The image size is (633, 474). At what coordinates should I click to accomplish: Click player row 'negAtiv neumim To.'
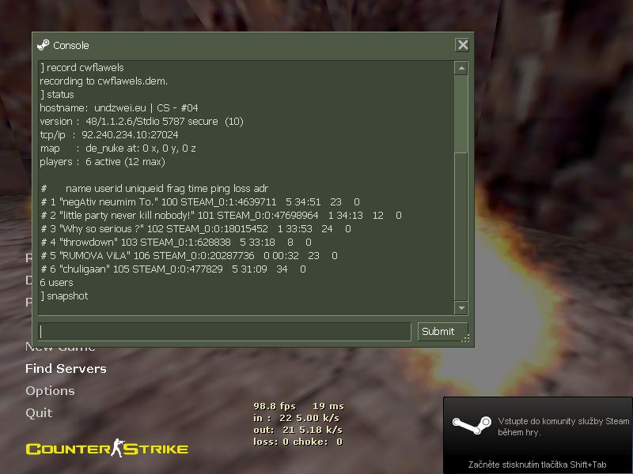(200, 202)
